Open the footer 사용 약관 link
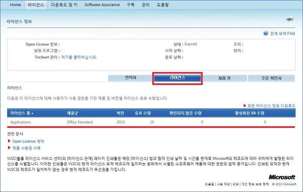 coord(223,184)
